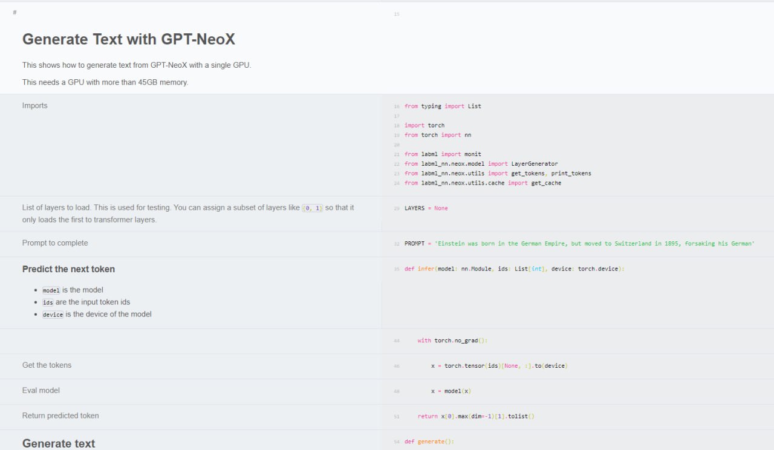Click the 'def infer' function definition
The width and height of the screenshot is (774, 450).
coord(514,269)
